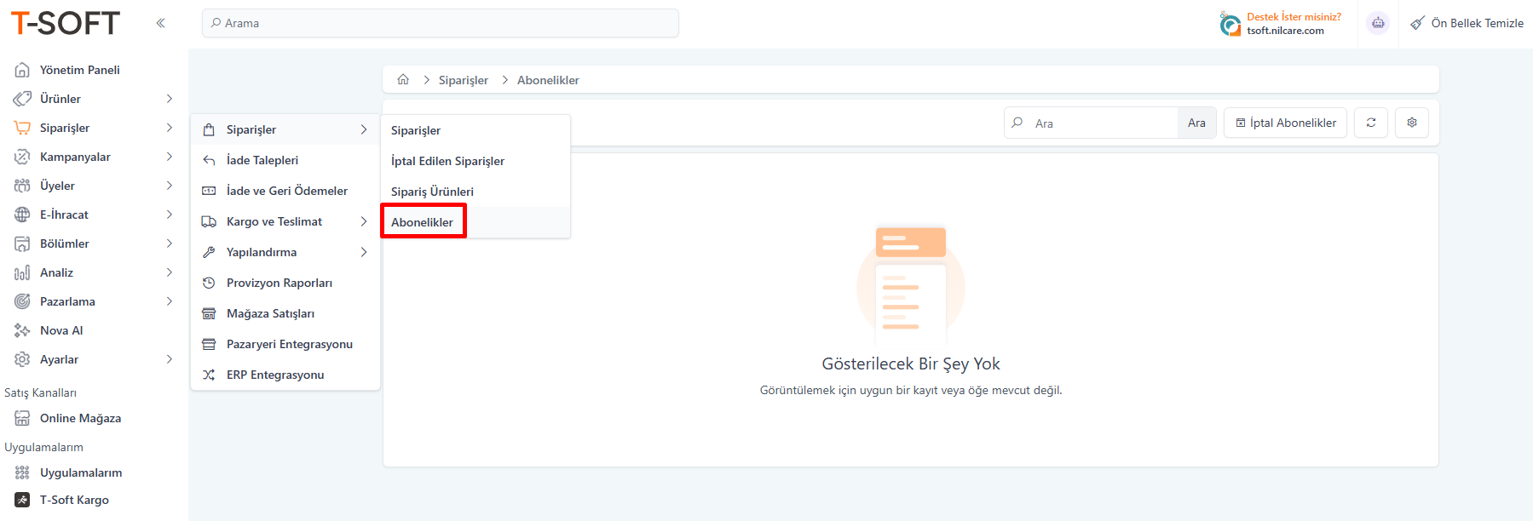The height and width of the screenshot is (521, 1533).
Task: Click the robot assistant icon
Action: click(x=1378, y=23)
